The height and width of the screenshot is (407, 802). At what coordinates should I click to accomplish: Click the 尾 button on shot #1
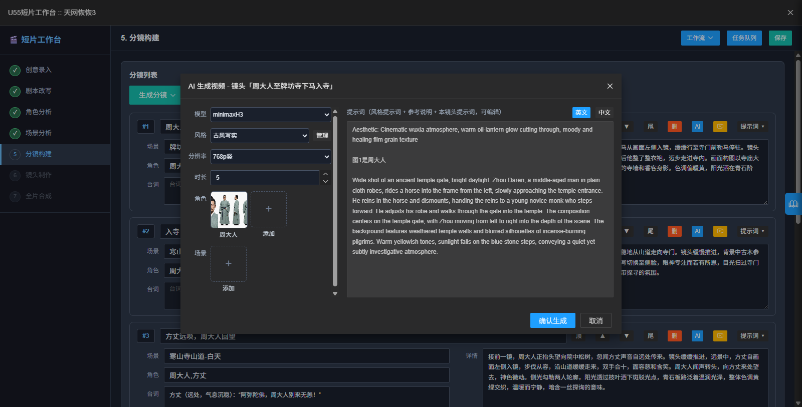click(651, 127)
